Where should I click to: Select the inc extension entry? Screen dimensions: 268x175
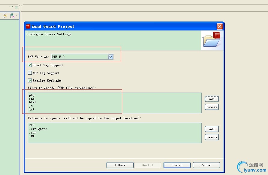(x=32, y=99)
